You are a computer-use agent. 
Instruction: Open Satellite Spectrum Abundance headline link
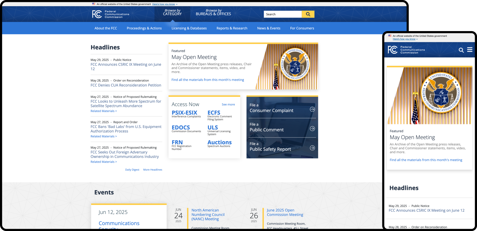pos(126,104)
